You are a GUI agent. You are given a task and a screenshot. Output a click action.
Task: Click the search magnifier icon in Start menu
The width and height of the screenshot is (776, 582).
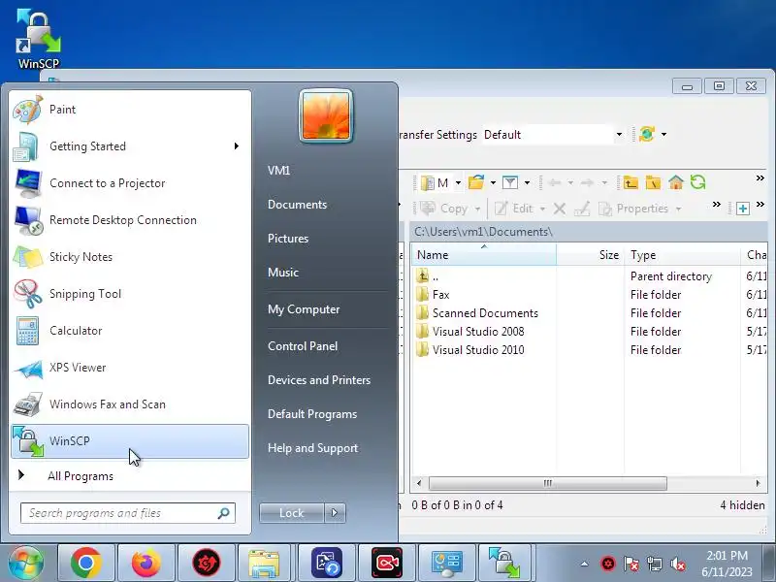click(224, 513)
